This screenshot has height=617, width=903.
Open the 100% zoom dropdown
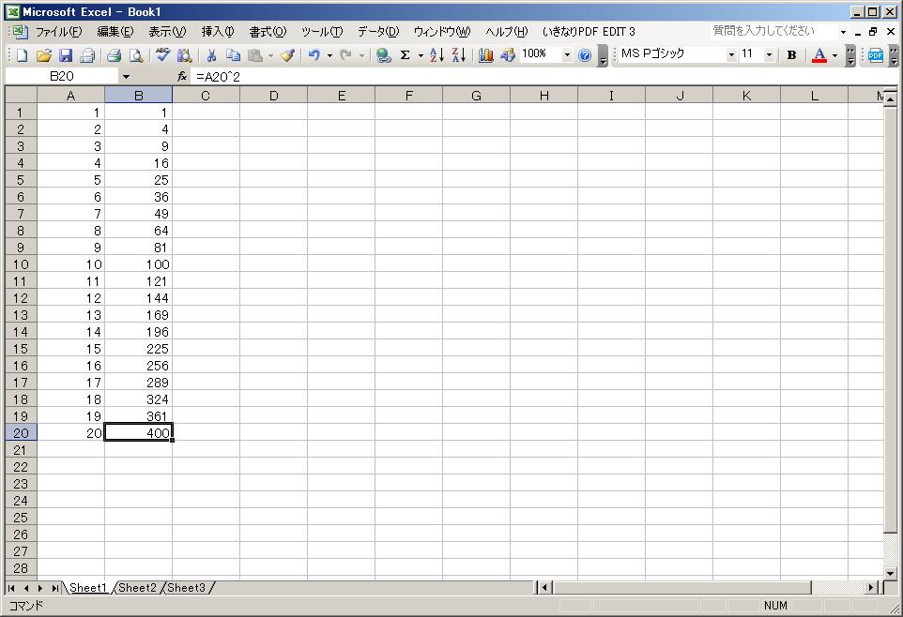click(x=567, y=55)
